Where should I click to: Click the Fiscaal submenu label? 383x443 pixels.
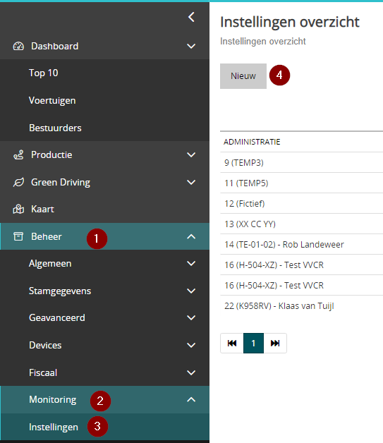[43, 372]
